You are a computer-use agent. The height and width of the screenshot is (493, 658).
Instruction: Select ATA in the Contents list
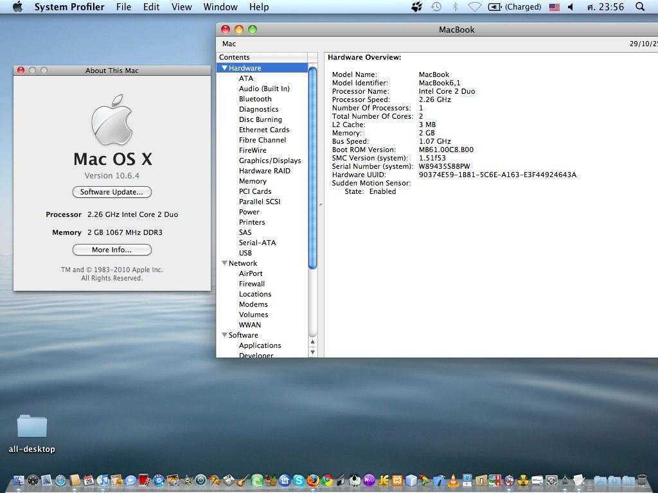pyautogui.click(x=246, y=78)
